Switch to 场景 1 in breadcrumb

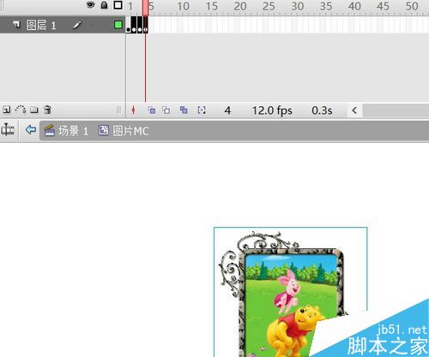(66, 131)
